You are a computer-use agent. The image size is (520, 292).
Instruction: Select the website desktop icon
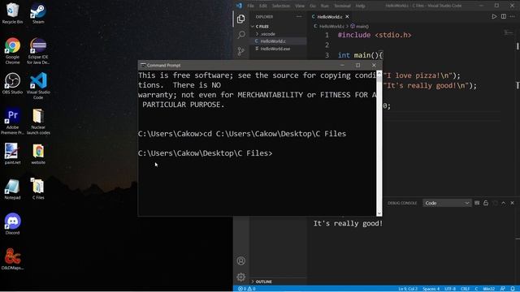(x=38, y=154)
